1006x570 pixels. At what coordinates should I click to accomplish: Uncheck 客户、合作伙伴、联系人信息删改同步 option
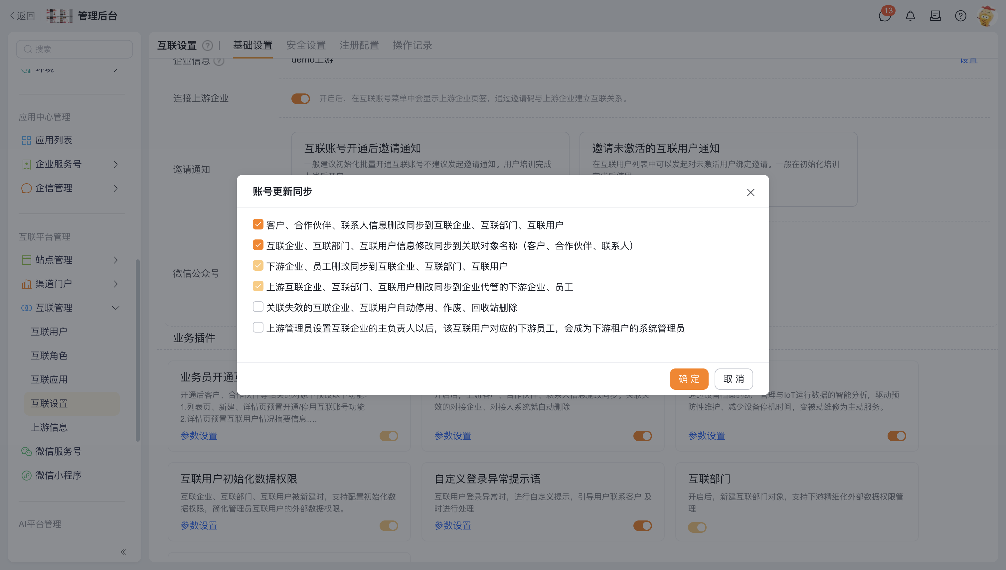click(258, 224)
